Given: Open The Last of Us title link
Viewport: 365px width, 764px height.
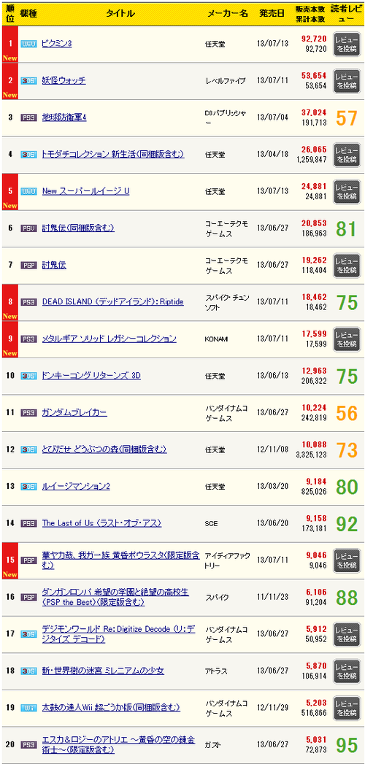Looking at the screenshot, I should tap(102, 523).
